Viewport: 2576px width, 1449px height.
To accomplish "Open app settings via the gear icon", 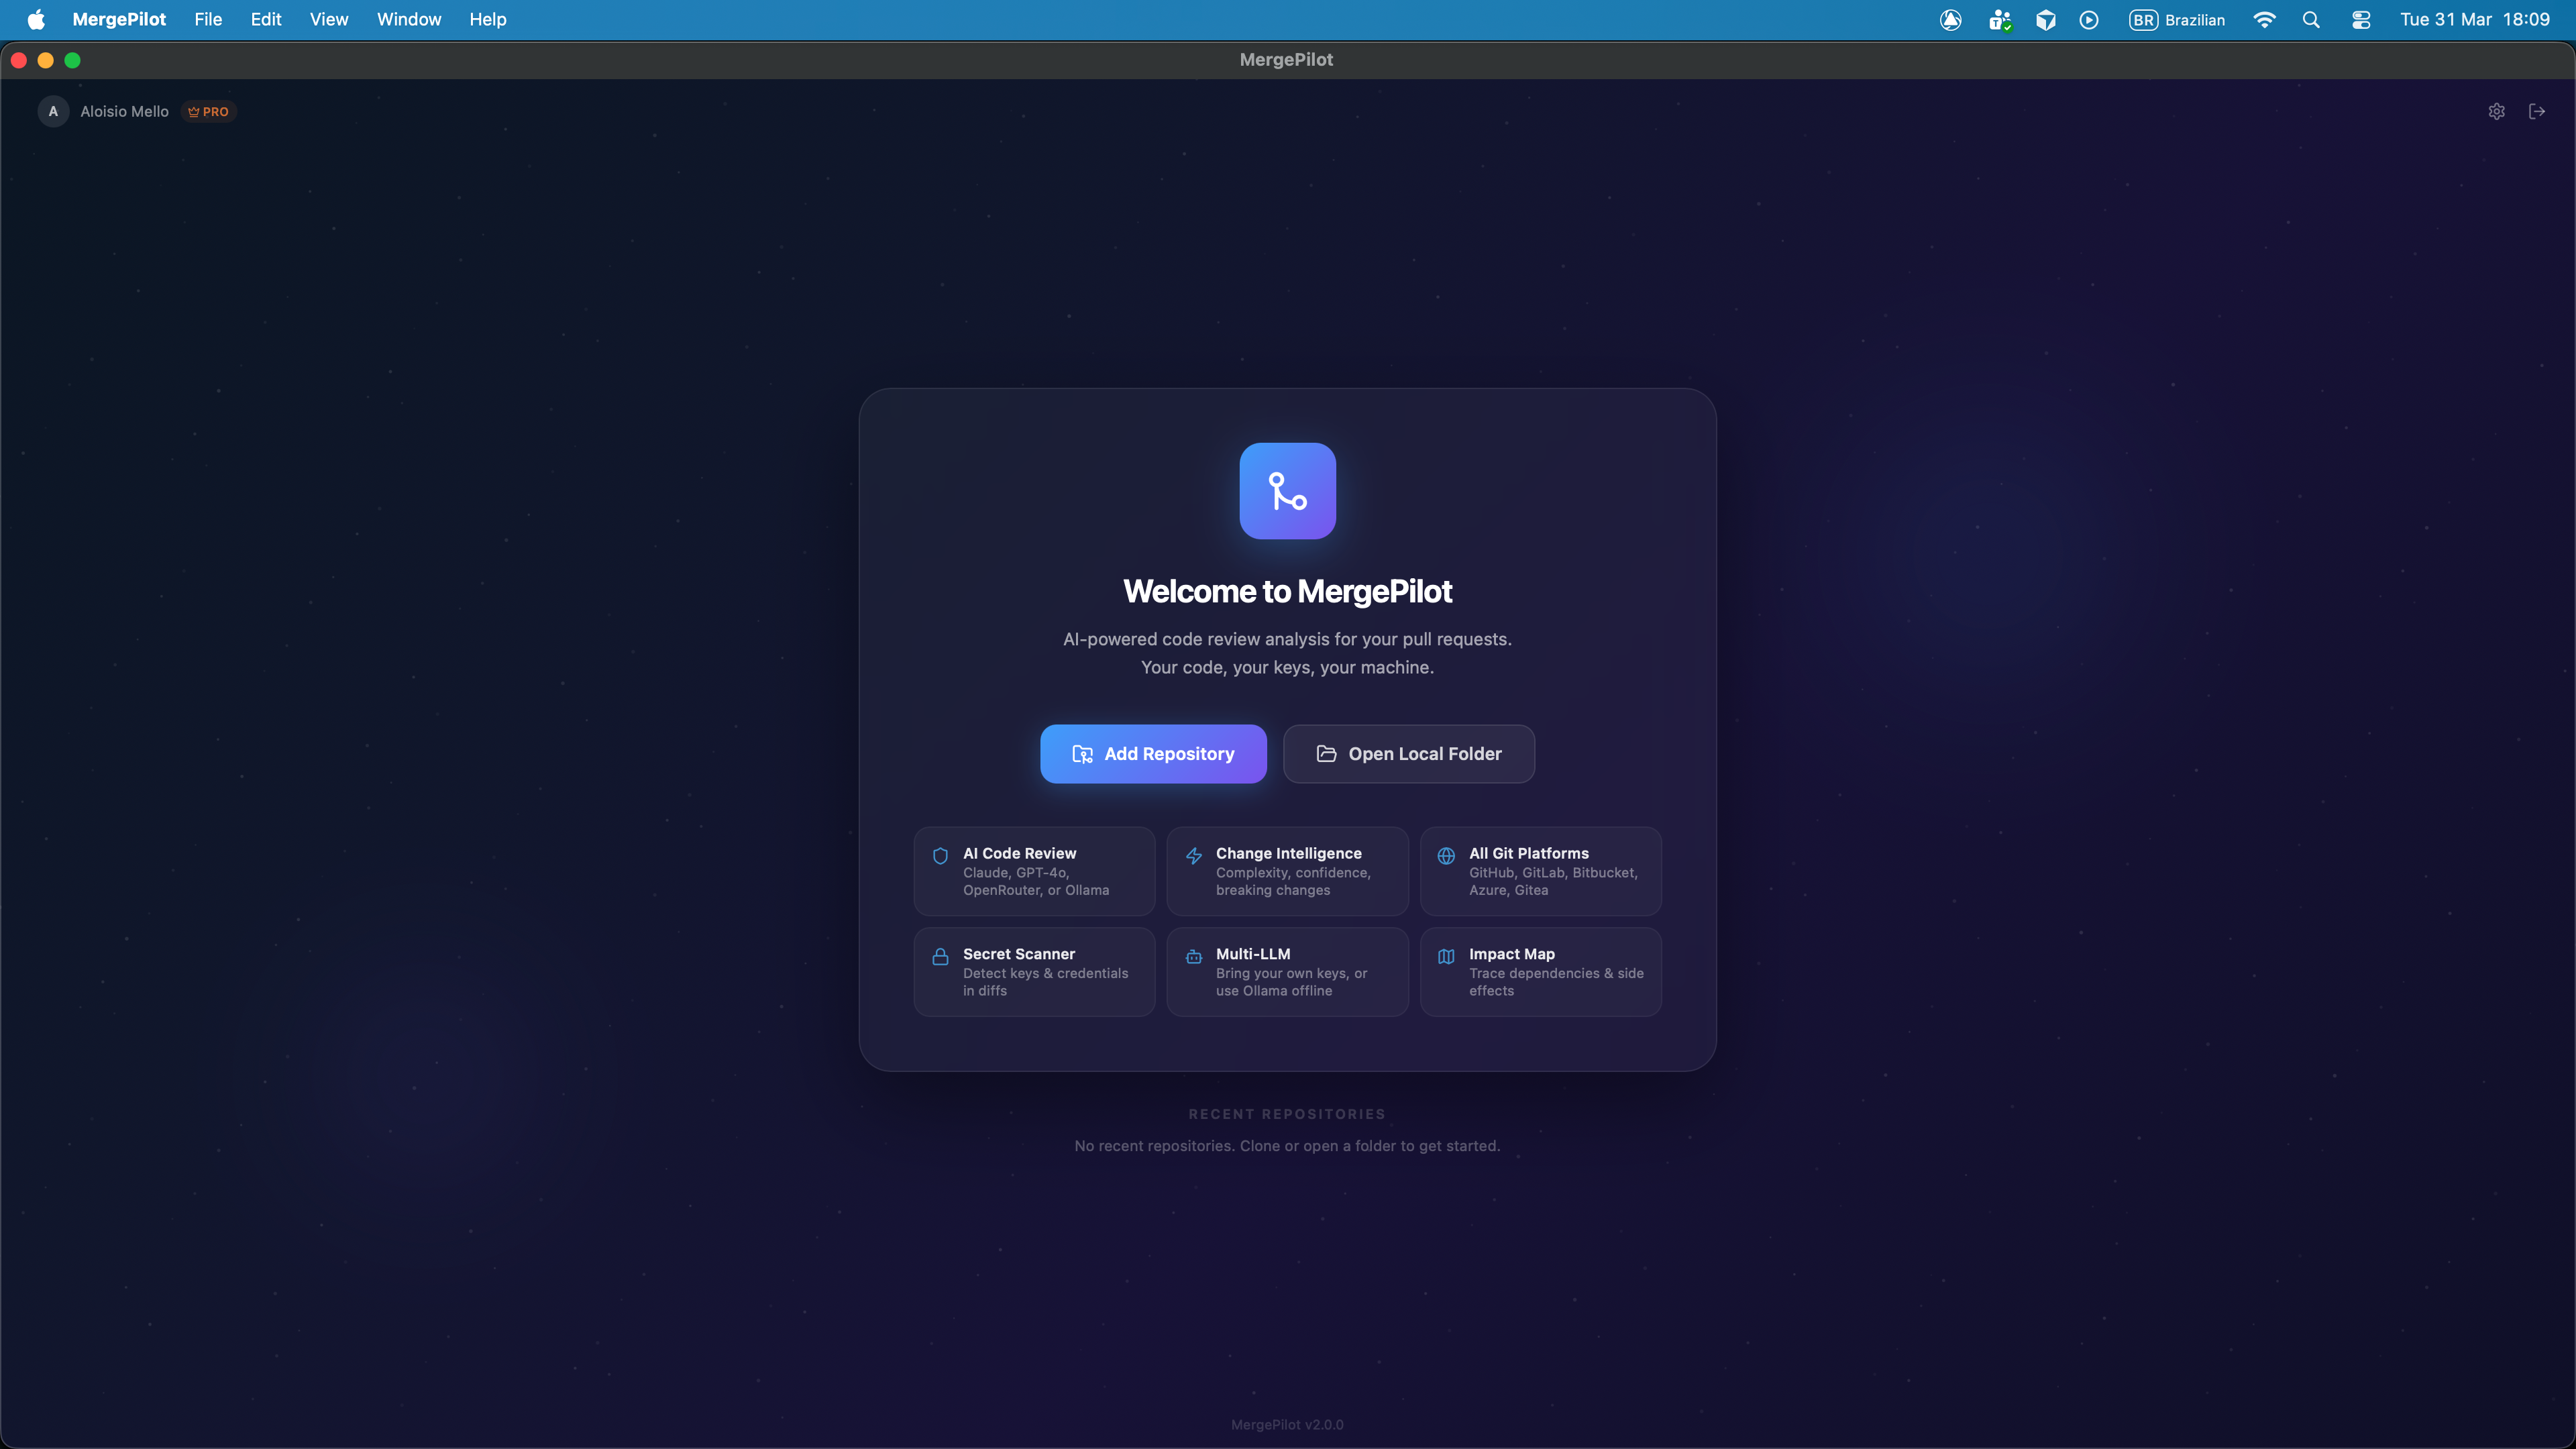I will (2497, 111).
